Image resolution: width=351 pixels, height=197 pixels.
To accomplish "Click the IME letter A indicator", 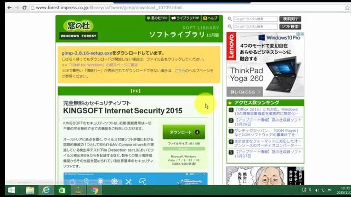I will tap(310, 190).
